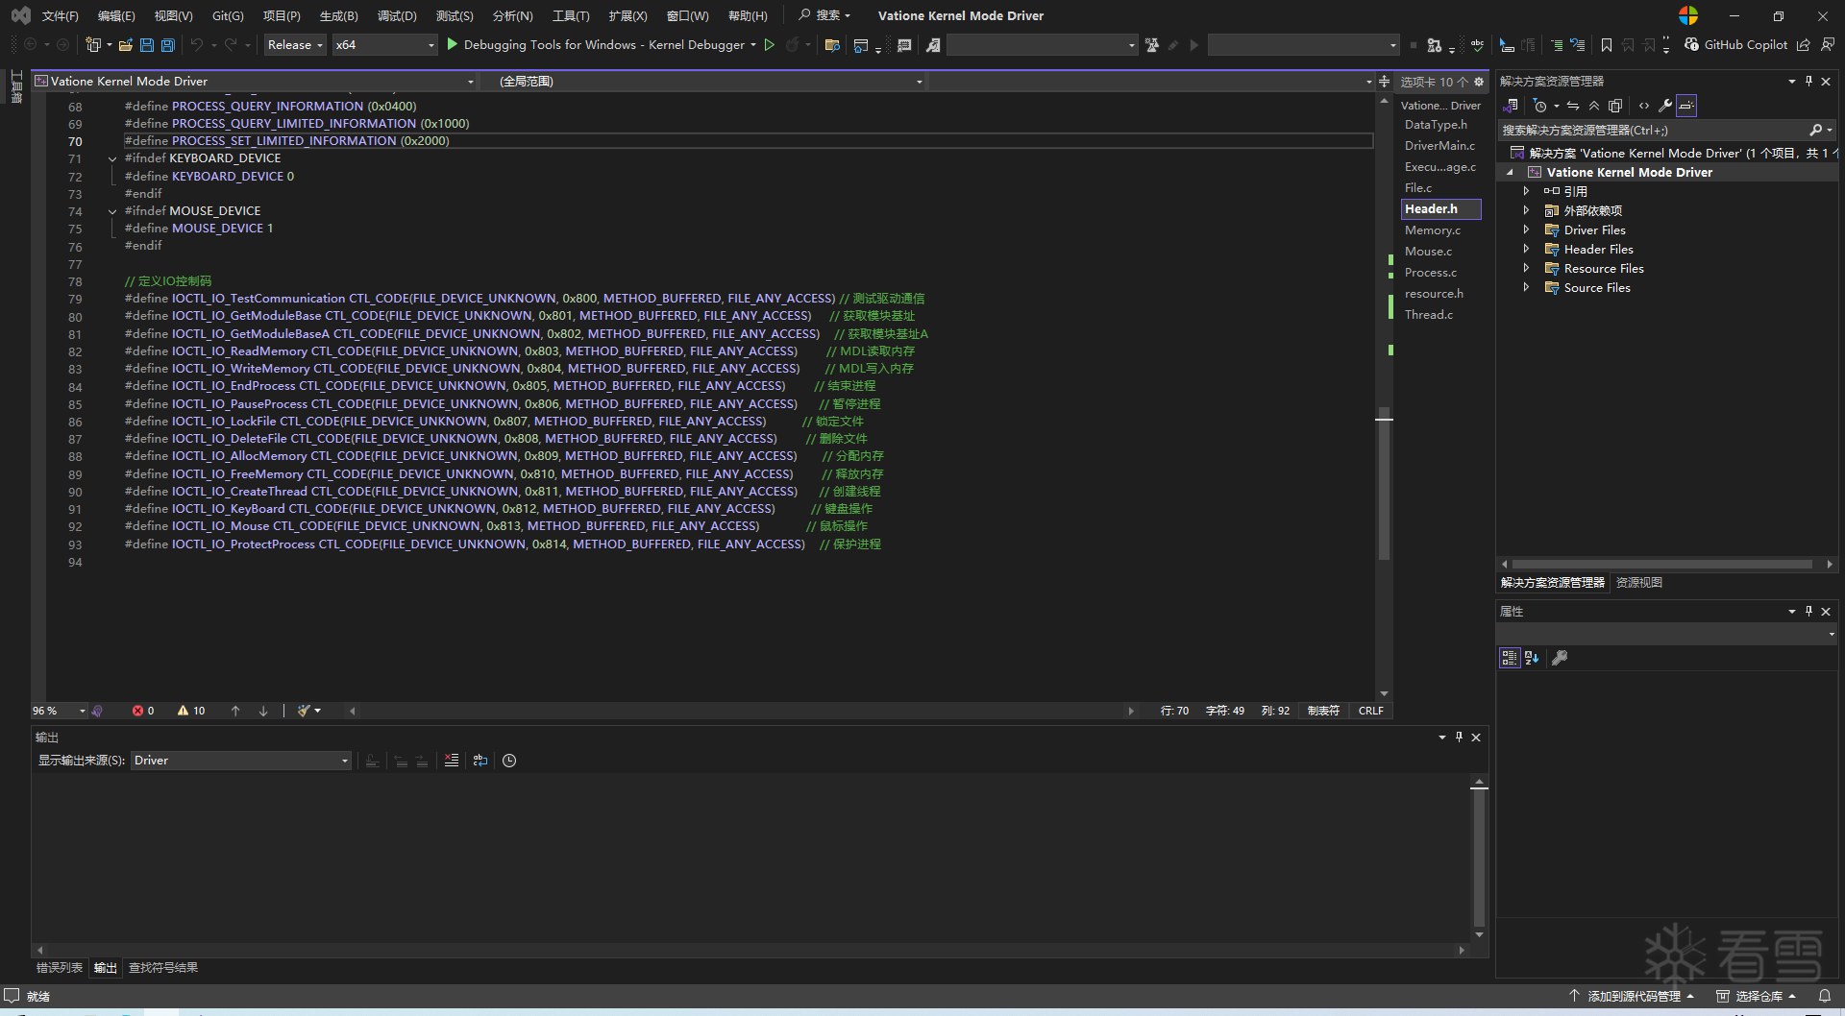Click the 搜索 search button in the title bar
Image resolution: width=1845 pixels, height=1016 pixels.
pos(824,15)
